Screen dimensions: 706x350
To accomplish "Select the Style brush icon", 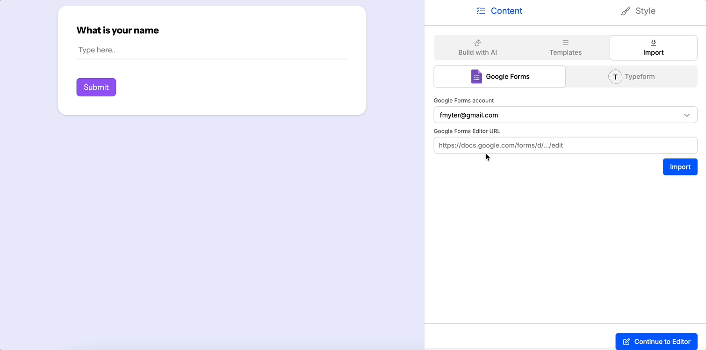I will tap(625, 10).
